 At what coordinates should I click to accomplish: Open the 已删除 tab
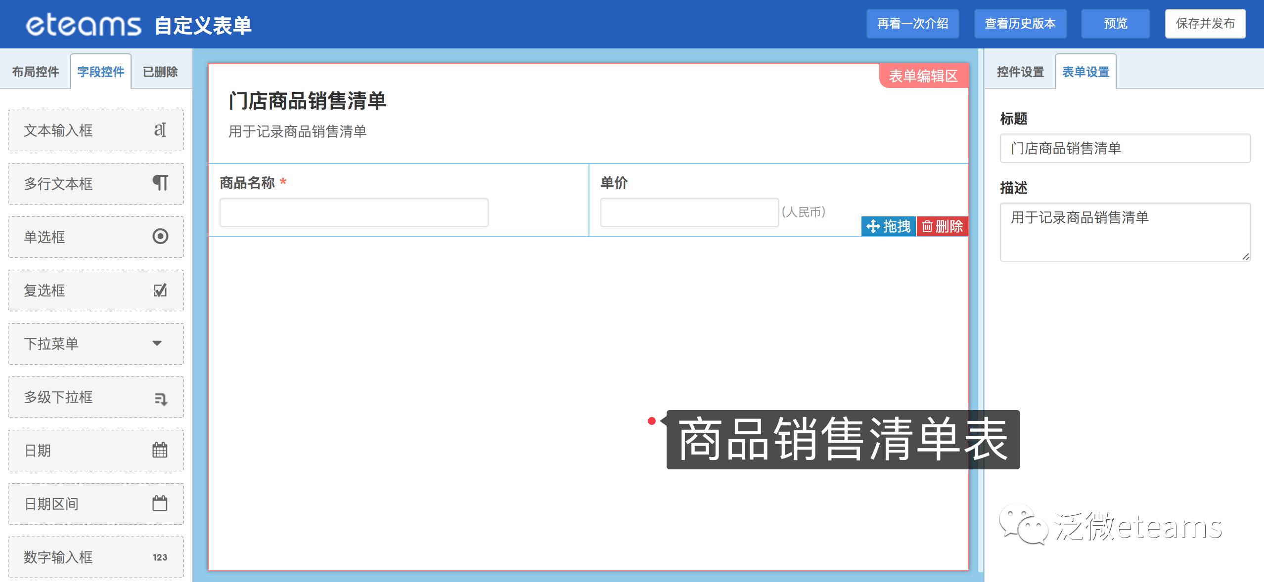click(x=160, y=72)
